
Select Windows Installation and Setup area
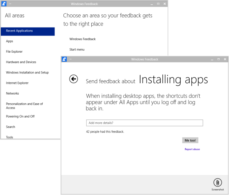27,72
